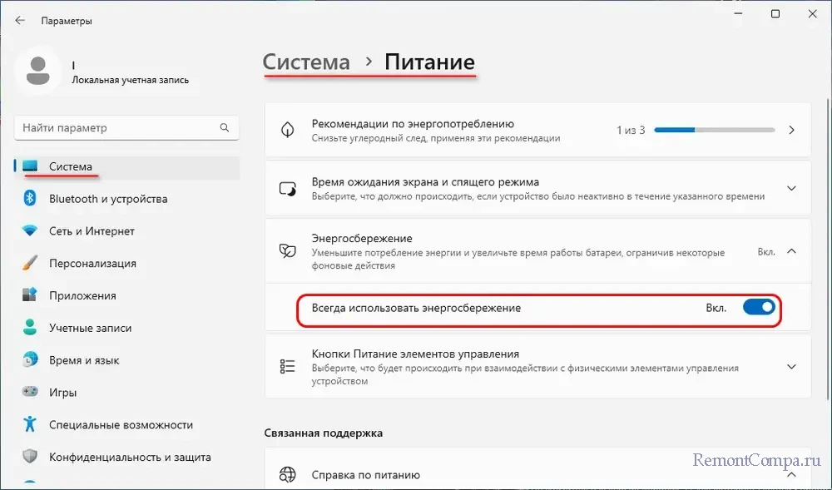The width and height of the screenshot is (832, 490).
Task: Click the back arrow icon
Action: 20,21
